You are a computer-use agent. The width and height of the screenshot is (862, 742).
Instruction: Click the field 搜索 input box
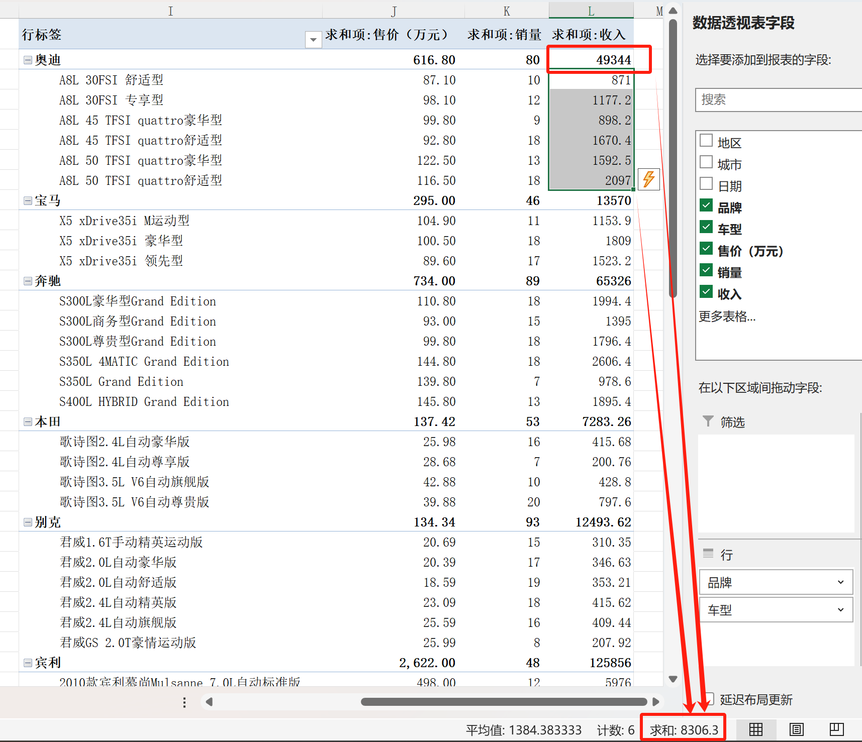coord(779,99)
